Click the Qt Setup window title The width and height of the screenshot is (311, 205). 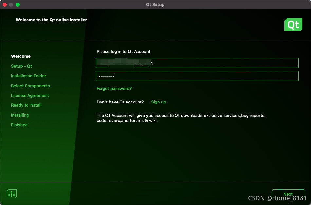pos(155,4)
